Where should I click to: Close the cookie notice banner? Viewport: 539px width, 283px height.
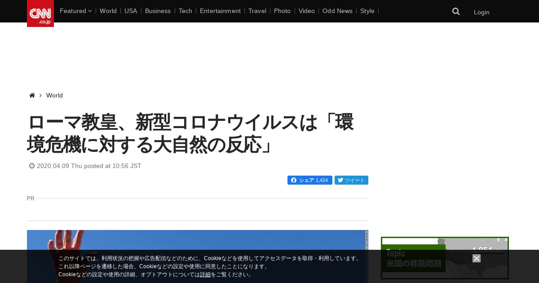(477, 258)
